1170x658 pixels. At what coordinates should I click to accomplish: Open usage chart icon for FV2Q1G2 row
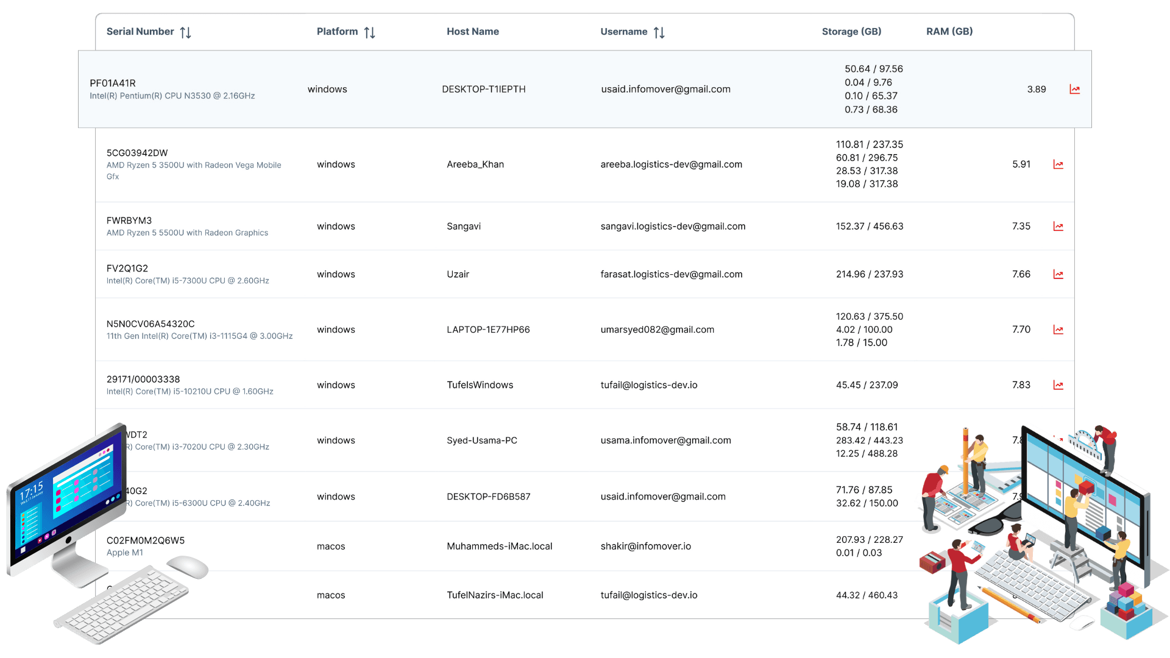pos(1058,275)
